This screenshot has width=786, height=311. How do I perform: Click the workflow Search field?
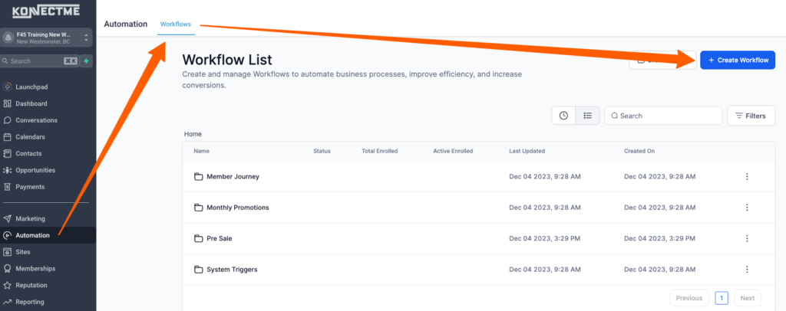point(663,116)
